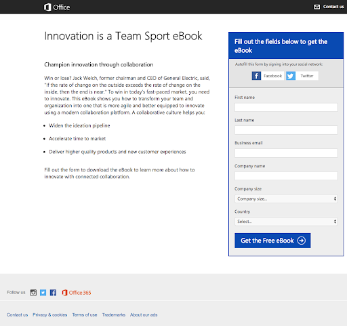The image size is (347, 326).
Task: Click the Business email input box
Action: [x=286, y=153]
